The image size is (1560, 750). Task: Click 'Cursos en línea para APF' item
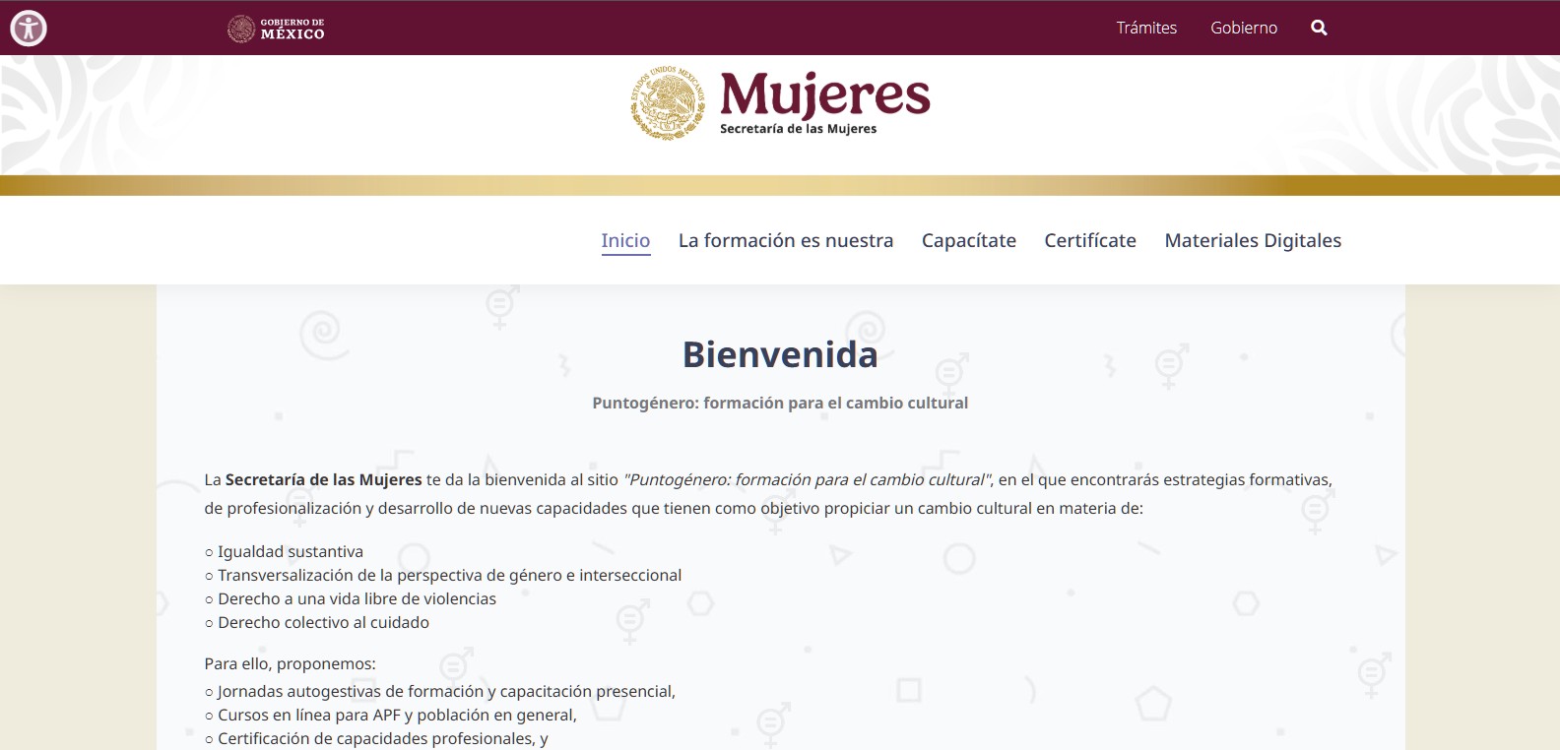point(391,715)
